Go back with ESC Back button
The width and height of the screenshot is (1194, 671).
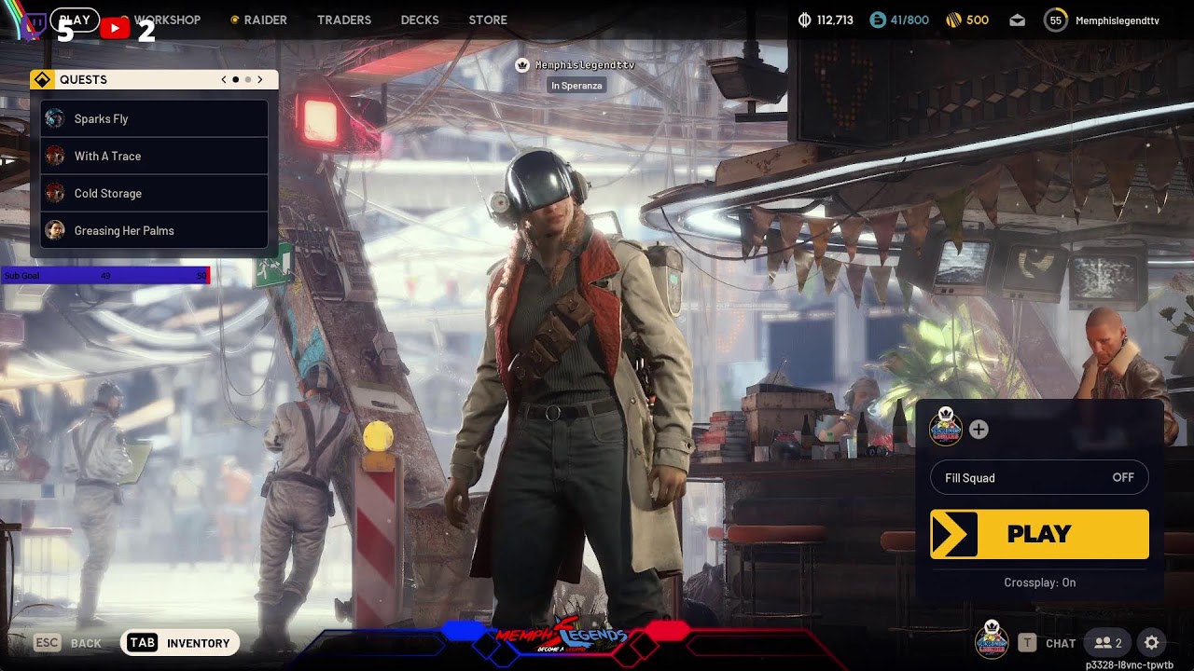pos(67,643)
